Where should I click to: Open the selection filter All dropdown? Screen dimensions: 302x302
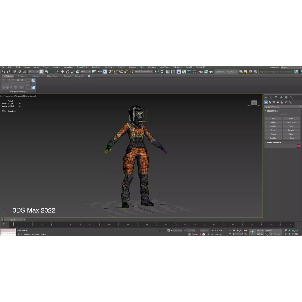pos(33,72)
